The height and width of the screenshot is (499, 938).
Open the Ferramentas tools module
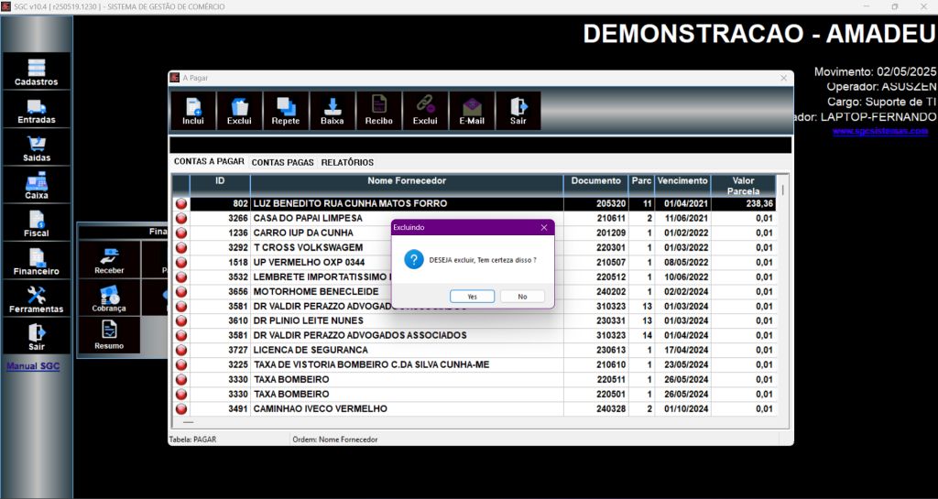point(37,298)
